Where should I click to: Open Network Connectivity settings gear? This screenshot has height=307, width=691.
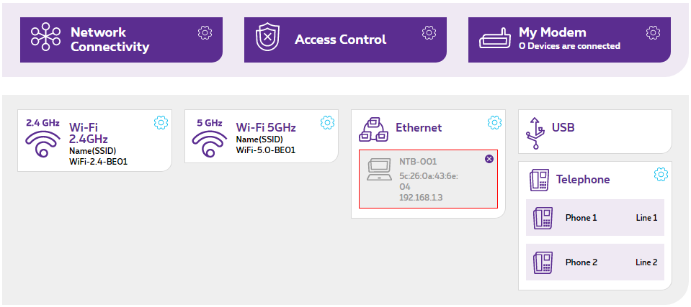(x=205, y=32)
